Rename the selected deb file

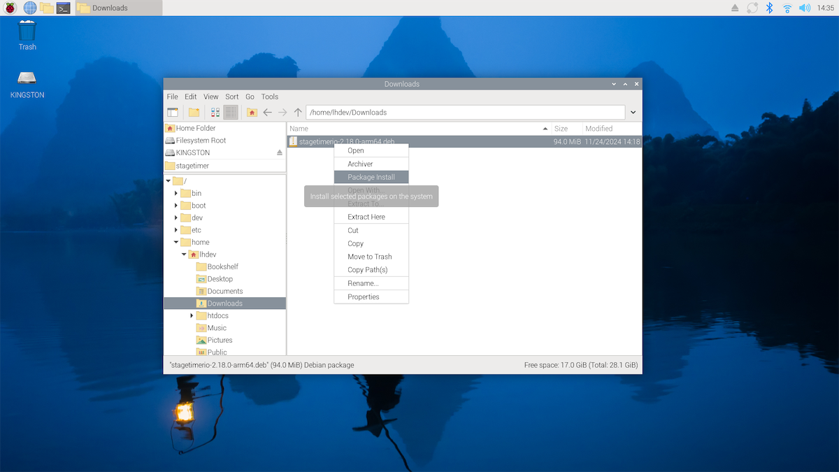pos(361,283)
